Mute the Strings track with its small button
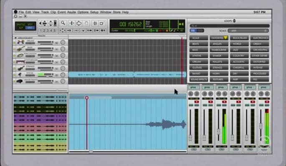Viewport: 286px width, 166px height. 56,69
